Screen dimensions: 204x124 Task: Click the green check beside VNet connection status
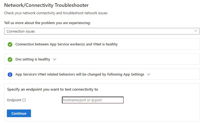click(10, 44)
